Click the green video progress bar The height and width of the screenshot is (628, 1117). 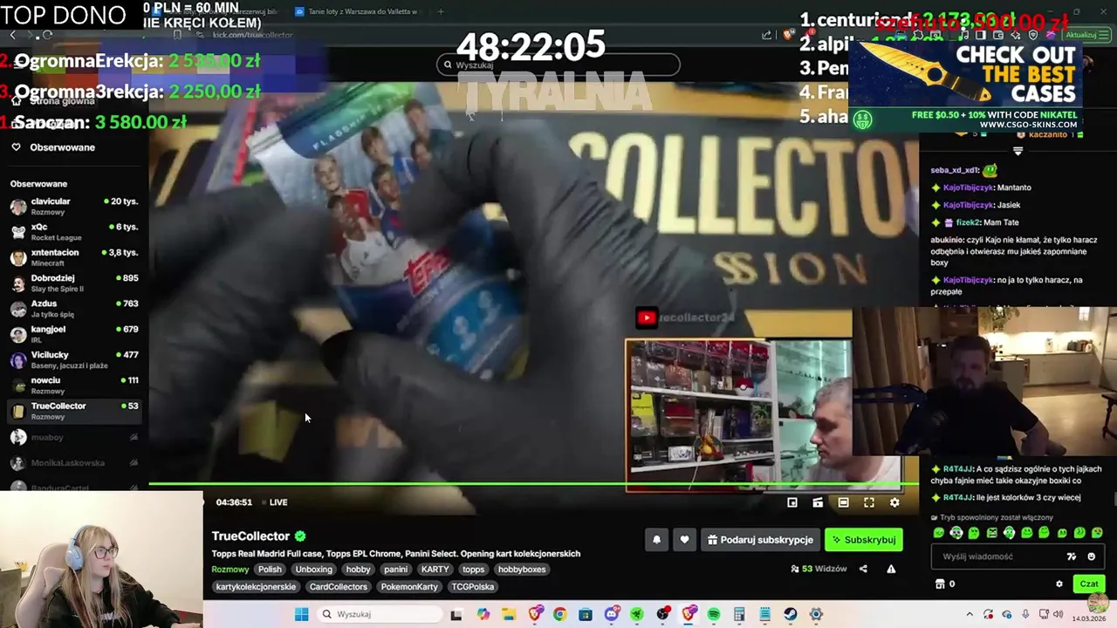(x=533, y=484)
